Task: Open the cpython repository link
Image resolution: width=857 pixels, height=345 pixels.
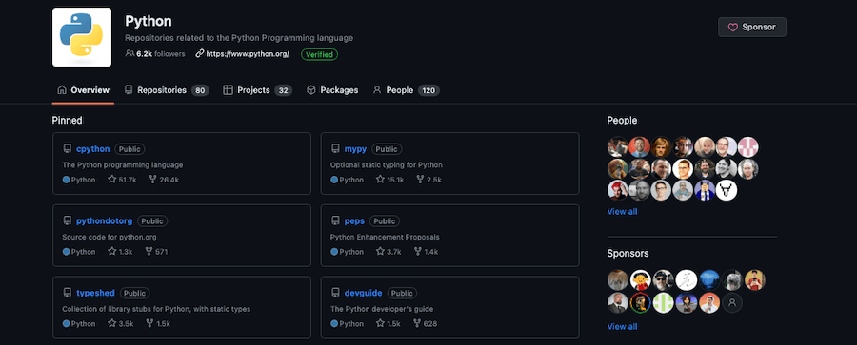Action: [x=93, y=148]
